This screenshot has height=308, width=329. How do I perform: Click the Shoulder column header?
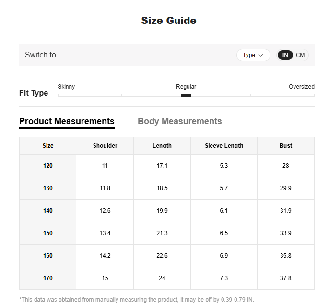click(x=105, y=146)
